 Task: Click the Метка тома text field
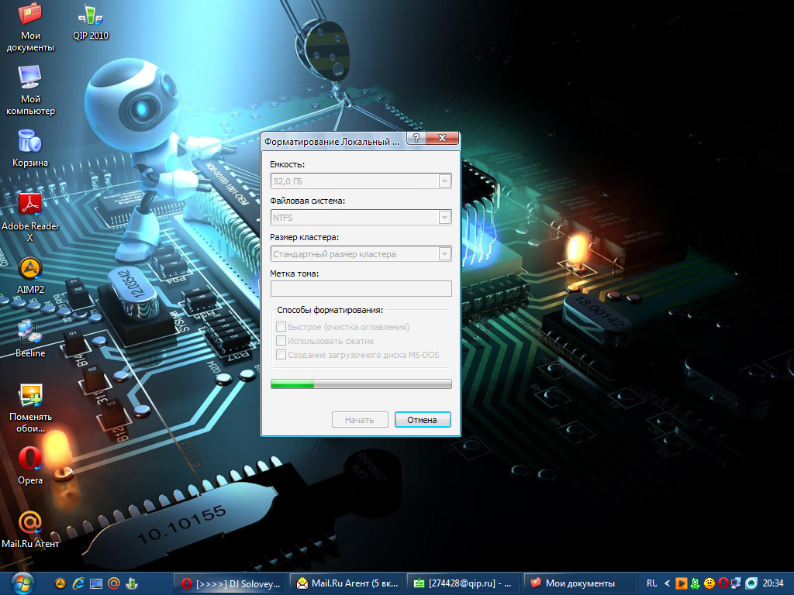coord(361,289)
